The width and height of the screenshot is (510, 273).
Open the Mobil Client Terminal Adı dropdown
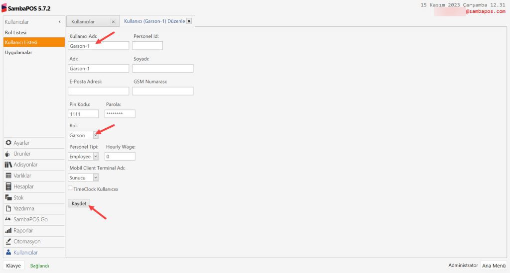pos(96,177)
